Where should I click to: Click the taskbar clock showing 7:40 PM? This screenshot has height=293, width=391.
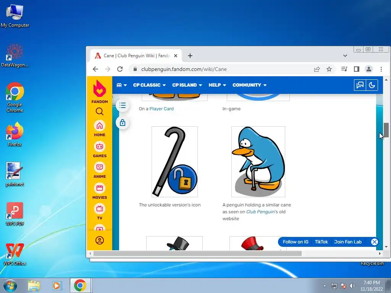click(x=372, y=286)
